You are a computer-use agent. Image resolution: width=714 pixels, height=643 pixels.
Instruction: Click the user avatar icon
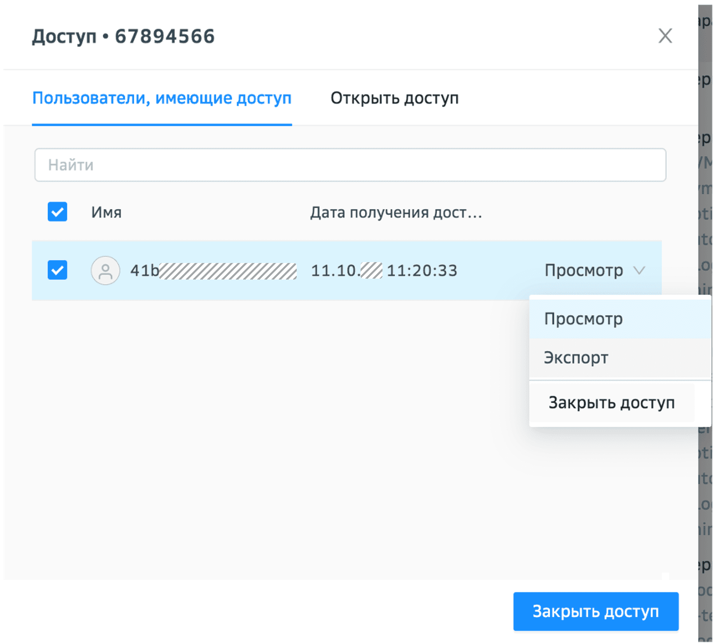pos(105,271)
